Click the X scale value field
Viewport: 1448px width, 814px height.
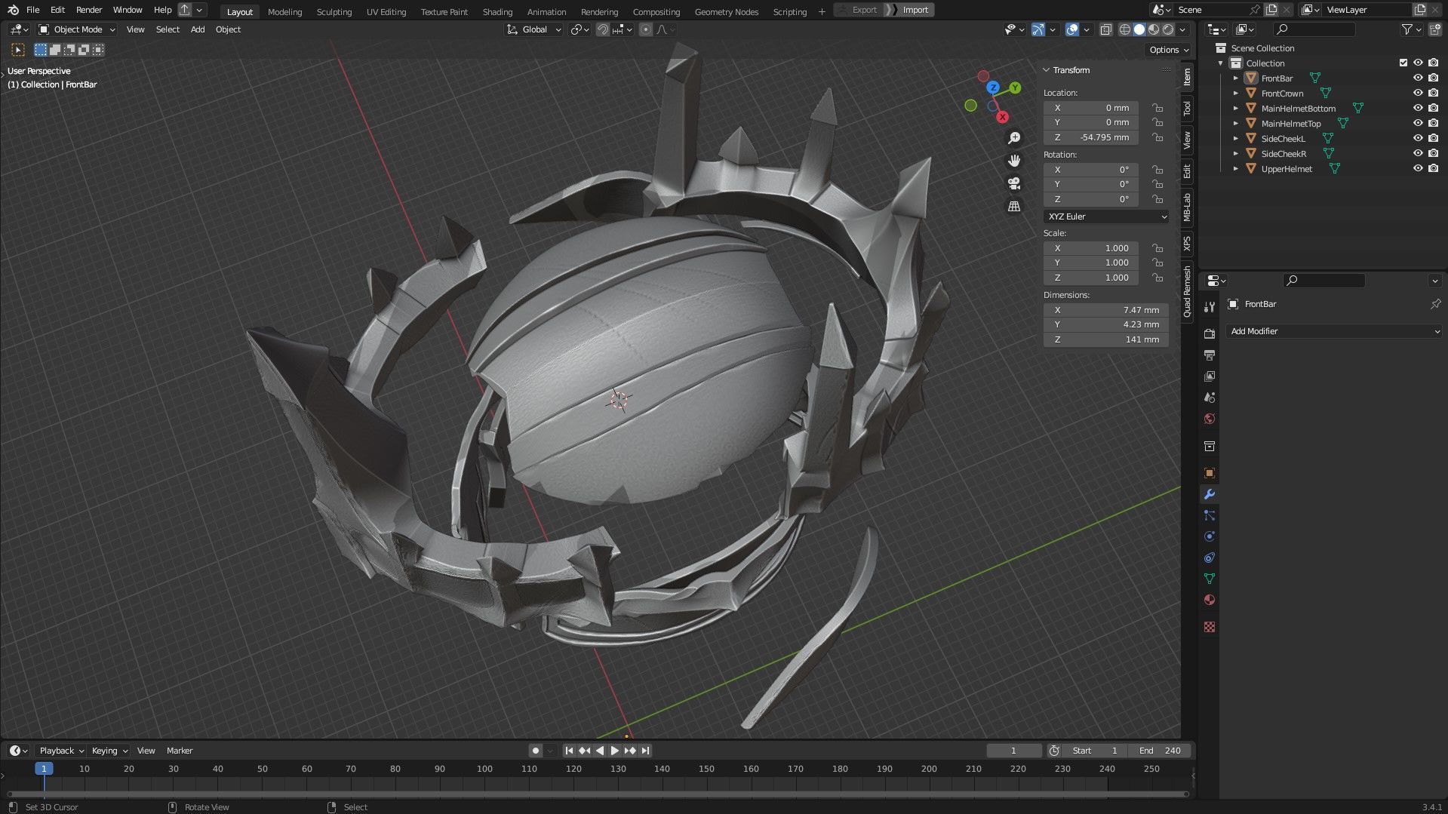1091,248
